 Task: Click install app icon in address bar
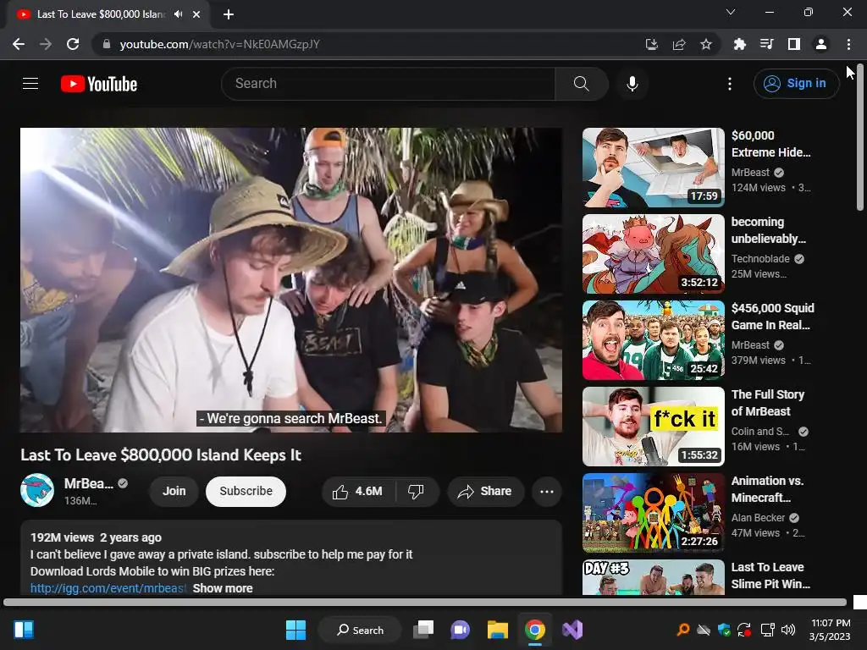652,44
